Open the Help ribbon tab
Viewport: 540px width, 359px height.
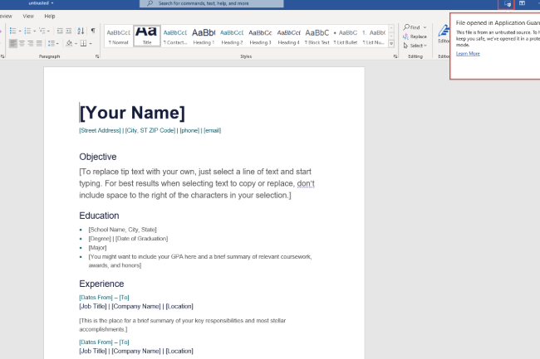(50, 16)
